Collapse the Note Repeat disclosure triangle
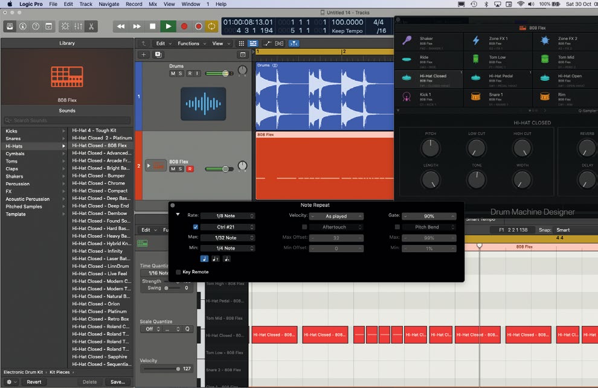 [178, 215]
